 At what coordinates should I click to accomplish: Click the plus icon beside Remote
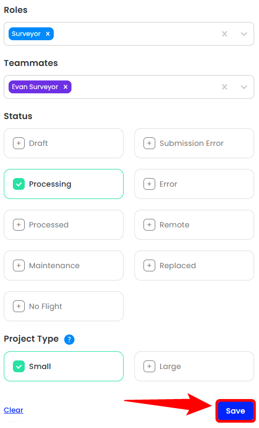[x=149, y=225]
